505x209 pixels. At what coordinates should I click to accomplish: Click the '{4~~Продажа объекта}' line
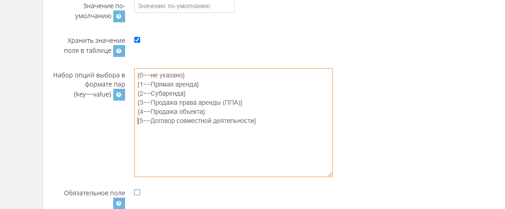(171, 112)
